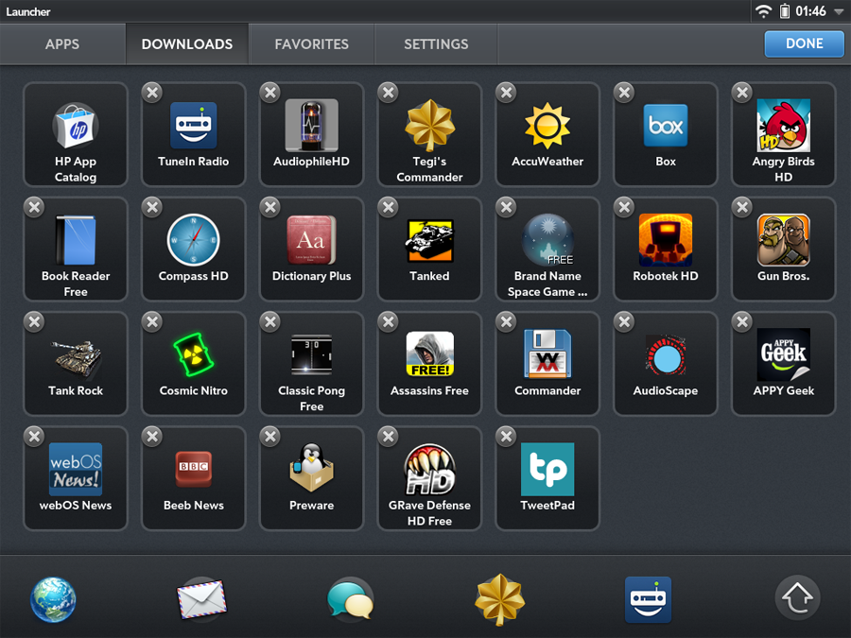The width and height of the screenshot is (851, 638).
Task: Launch TuneIn Radio from the dock
Action: tap(648, 599)
